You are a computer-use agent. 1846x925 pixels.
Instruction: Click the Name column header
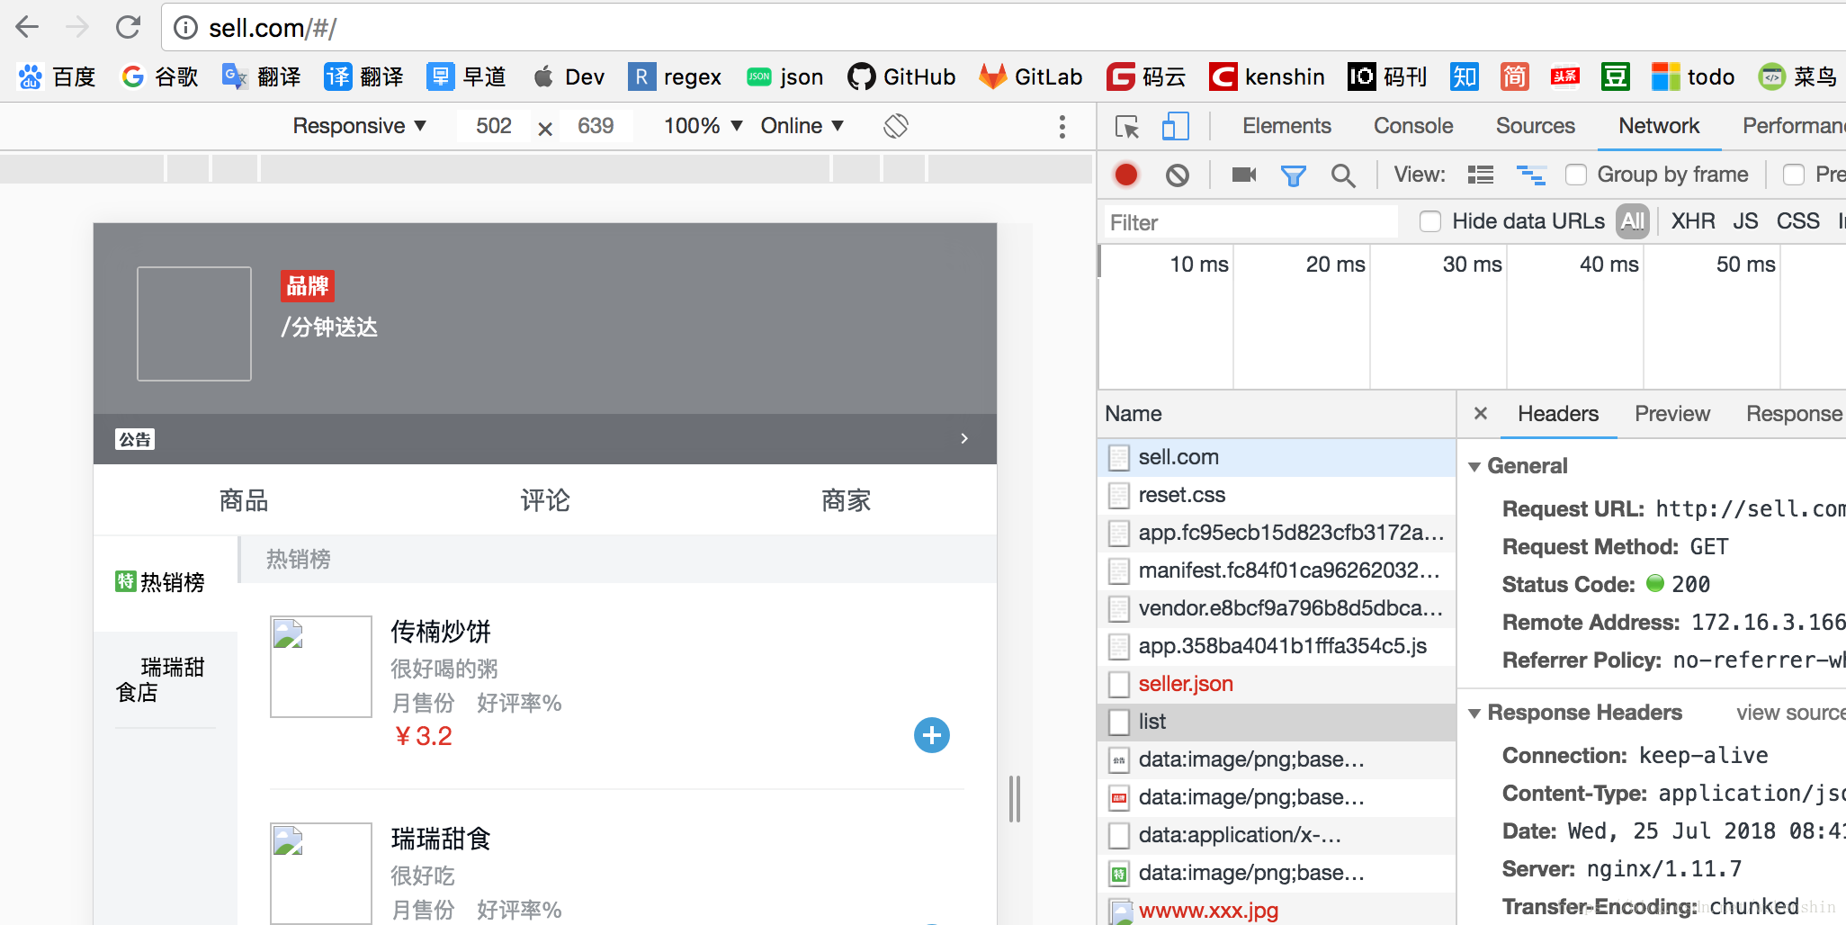tap(1277, 414)
